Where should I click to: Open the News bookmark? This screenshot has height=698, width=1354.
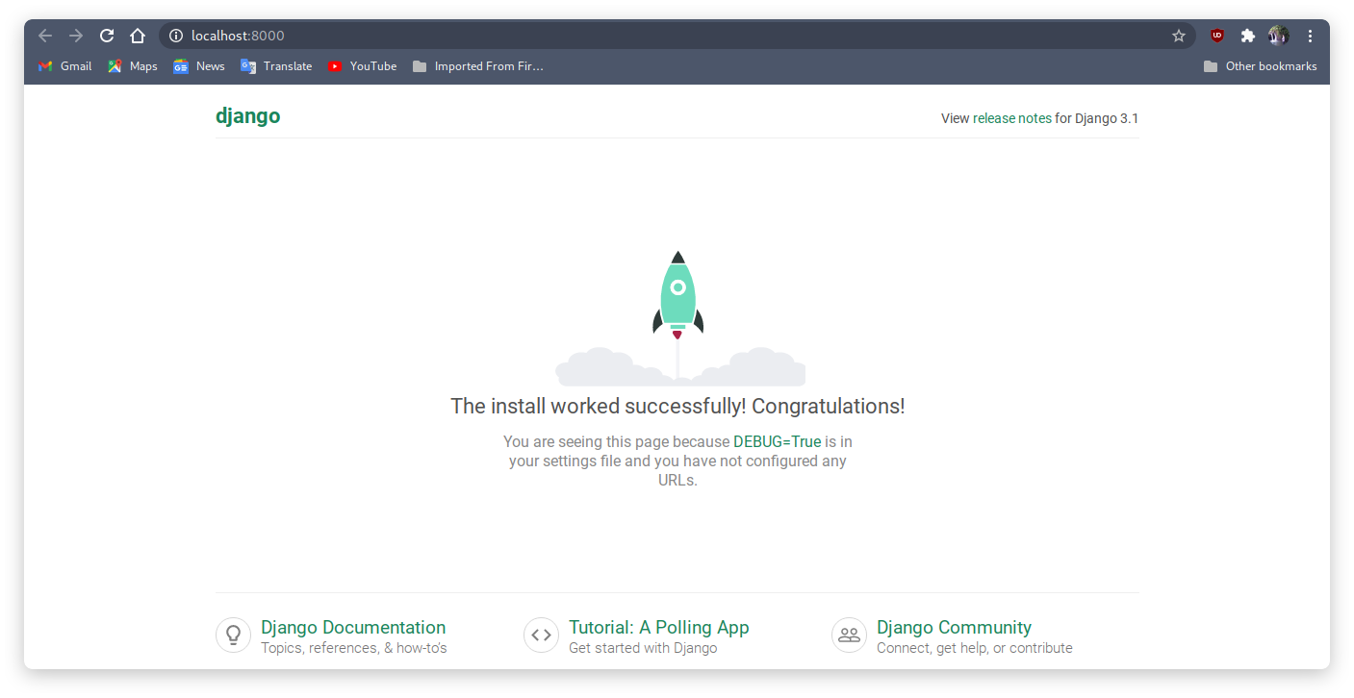[199, 66]
